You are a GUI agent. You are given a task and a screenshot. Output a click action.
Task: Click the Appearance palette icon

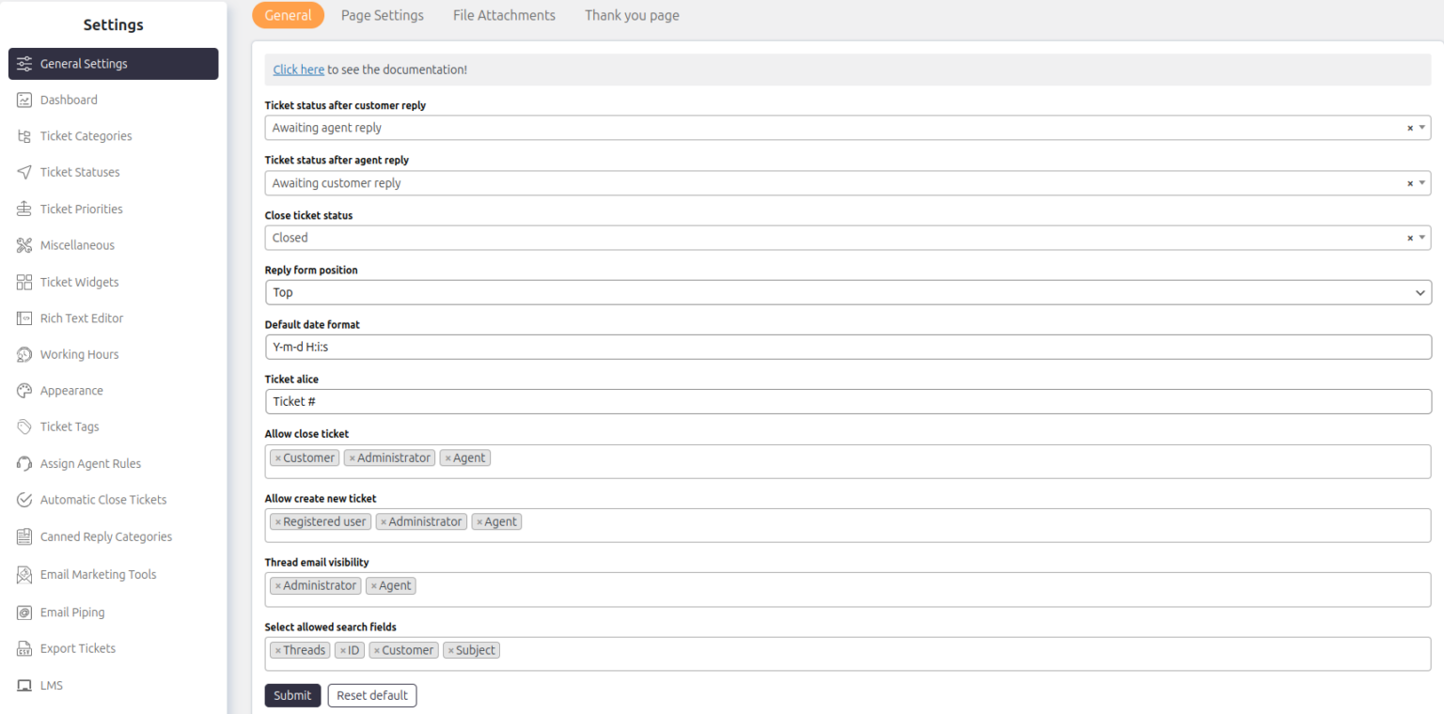[x=24, y=391]
